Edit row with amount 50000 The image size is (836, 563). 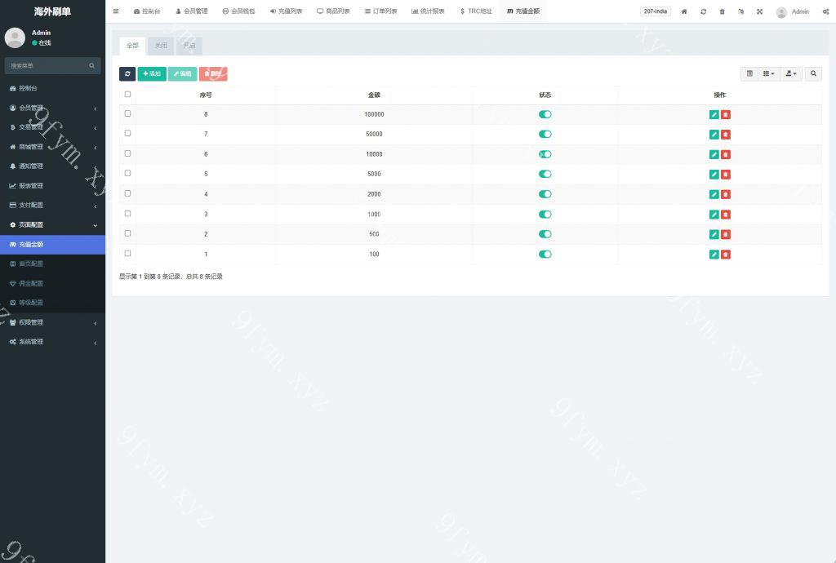[714, 135]
